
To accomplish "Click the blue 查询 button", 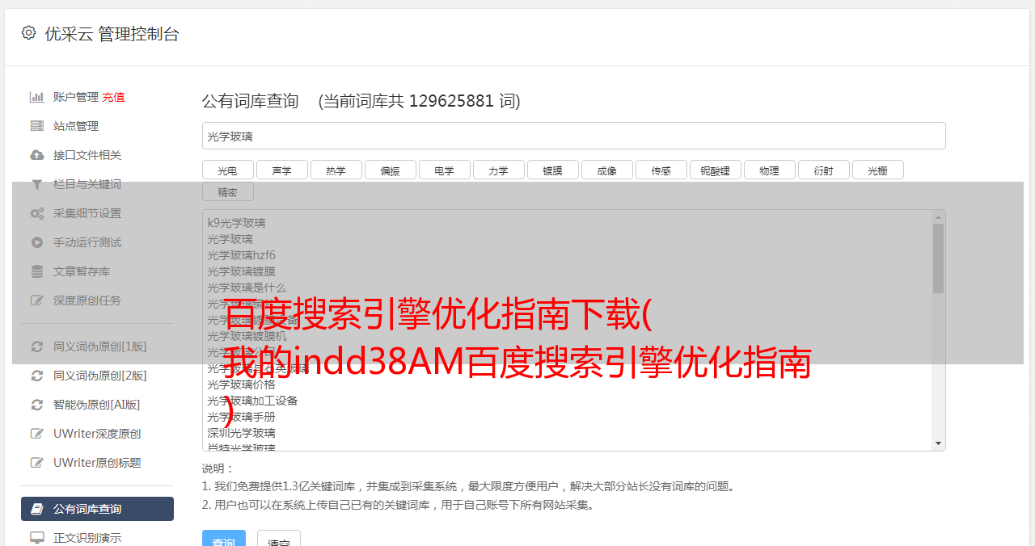I will pyautogui.click(x=224, y=538).
